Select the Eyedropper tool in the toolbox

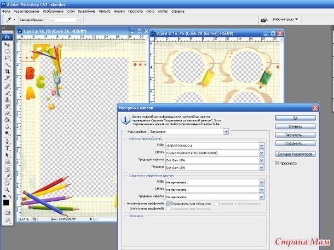coord(7,177)
